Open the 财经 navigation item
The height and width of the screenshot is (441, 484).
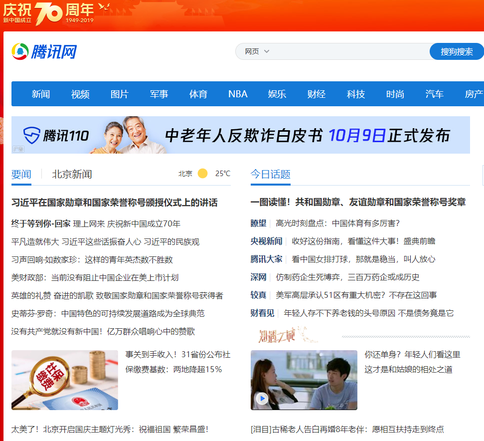(317, 94)
